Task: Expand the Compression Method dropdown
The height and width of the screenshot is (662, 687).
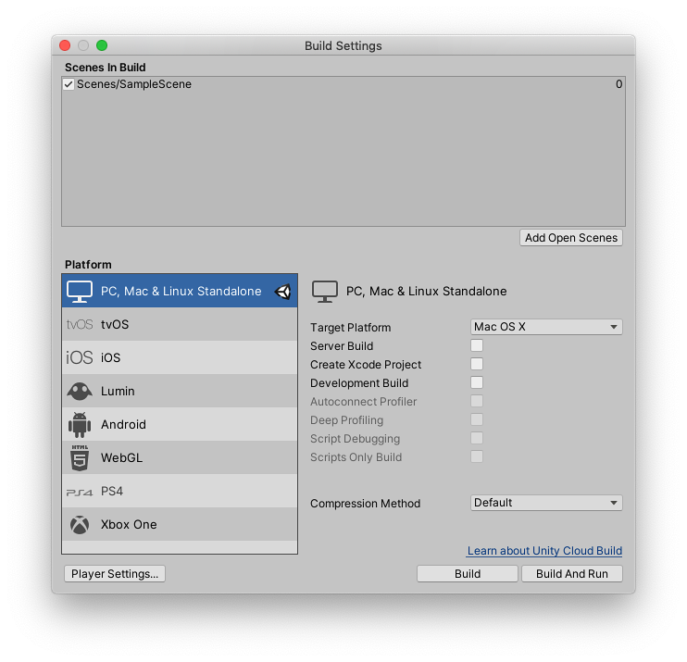Action: (x=546, y=503)
